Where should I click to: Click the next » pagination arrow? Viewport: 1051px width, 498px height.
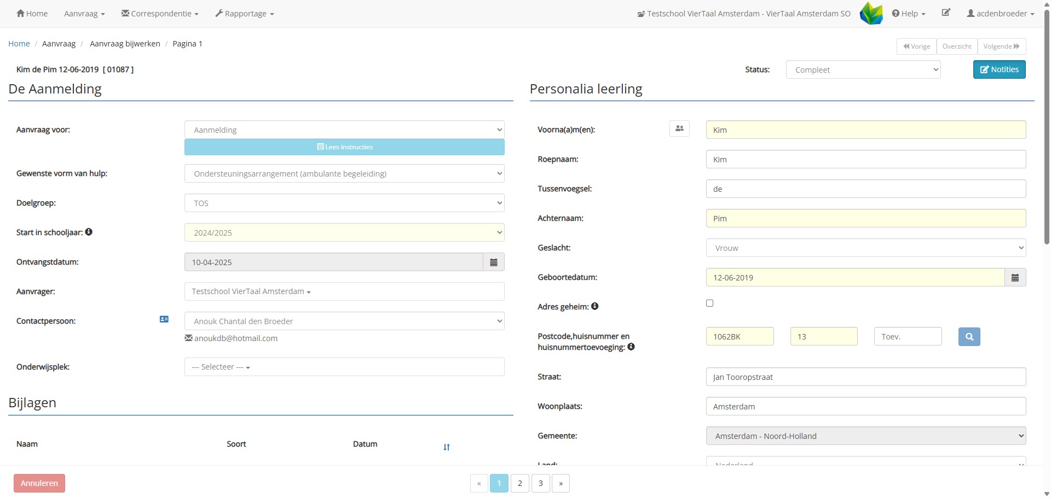561,483
